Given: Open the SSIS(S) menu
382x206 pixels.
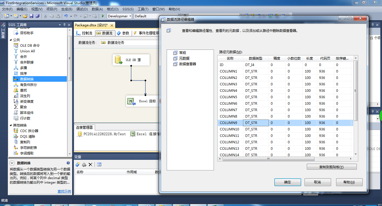Looking at the screenshot, I should (x=128, y=9).
